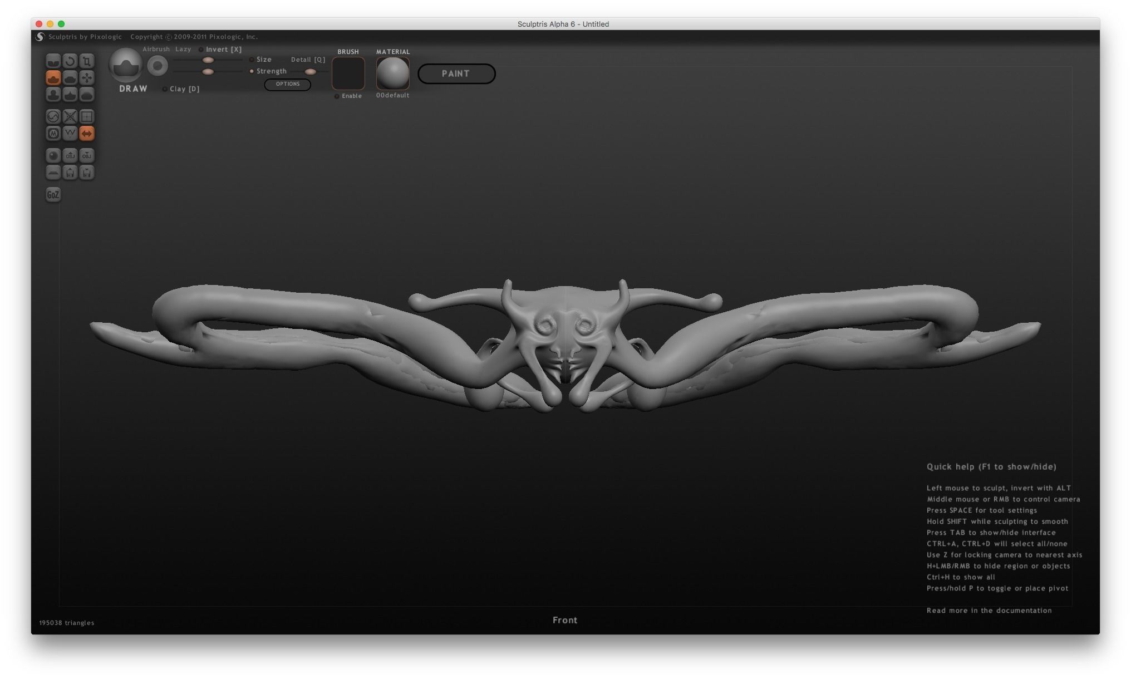
Task: Click the 00default material name
Action: pos(392,96)
